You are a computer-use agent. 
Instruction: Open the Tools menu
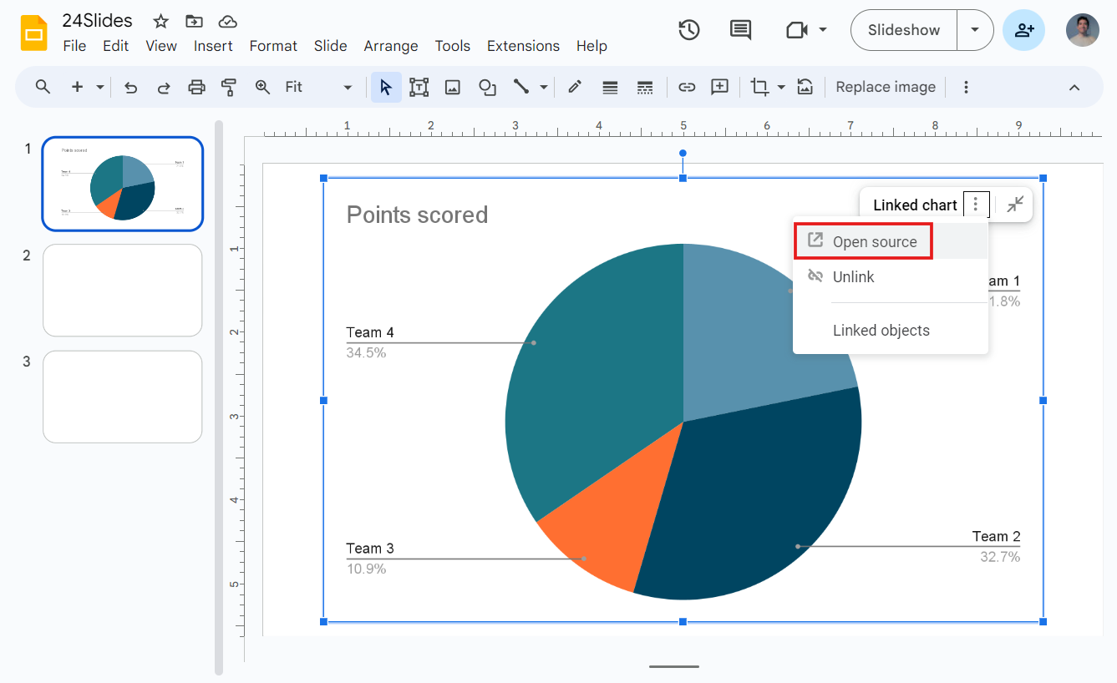pyautogui.click(x=453, y=46)
